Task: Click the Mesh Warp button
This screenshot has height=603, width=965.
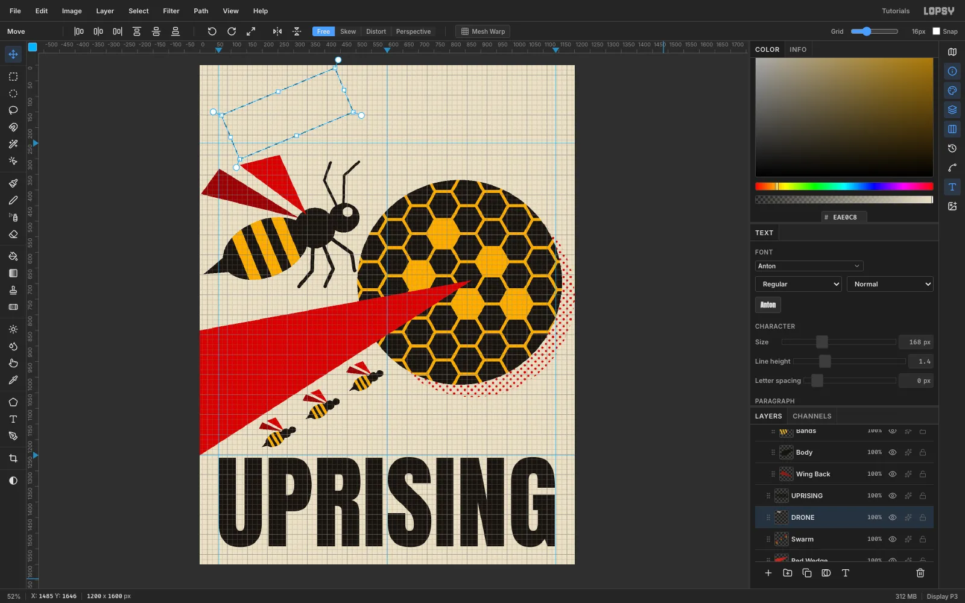Action: coord(482,31)
